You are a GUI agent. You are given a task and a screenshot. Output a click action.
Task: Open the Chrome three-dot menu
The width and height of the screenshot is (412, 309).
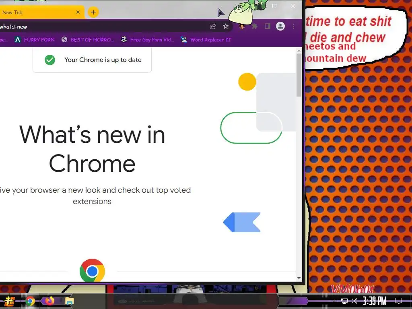293,26
